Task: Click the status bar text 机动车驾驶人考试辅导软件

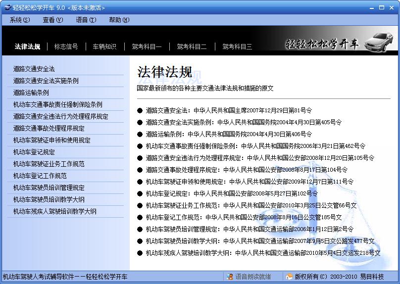Action: coord(38,277)
